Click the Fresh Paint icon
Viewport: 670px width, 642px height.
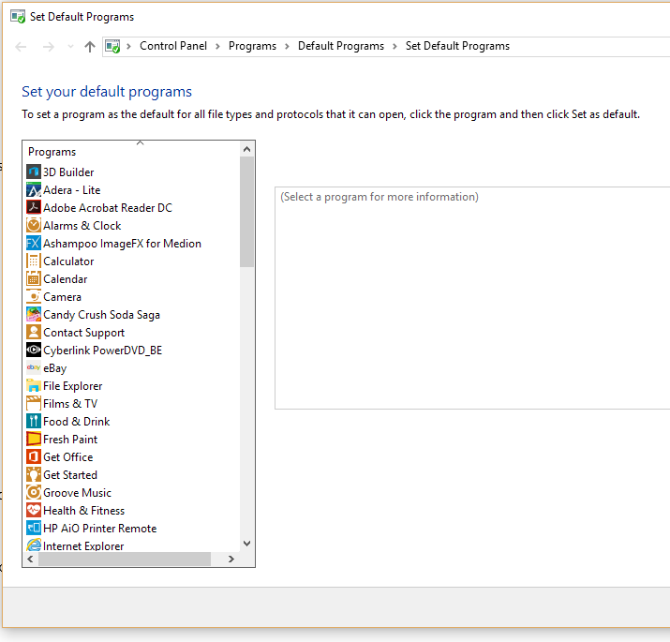(34, 439)
